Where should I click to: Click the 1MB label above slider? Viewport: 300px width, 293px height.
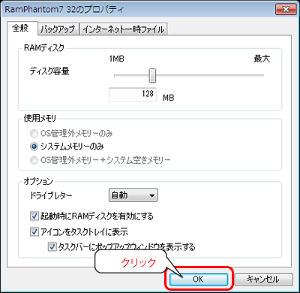tap(116, 59)
